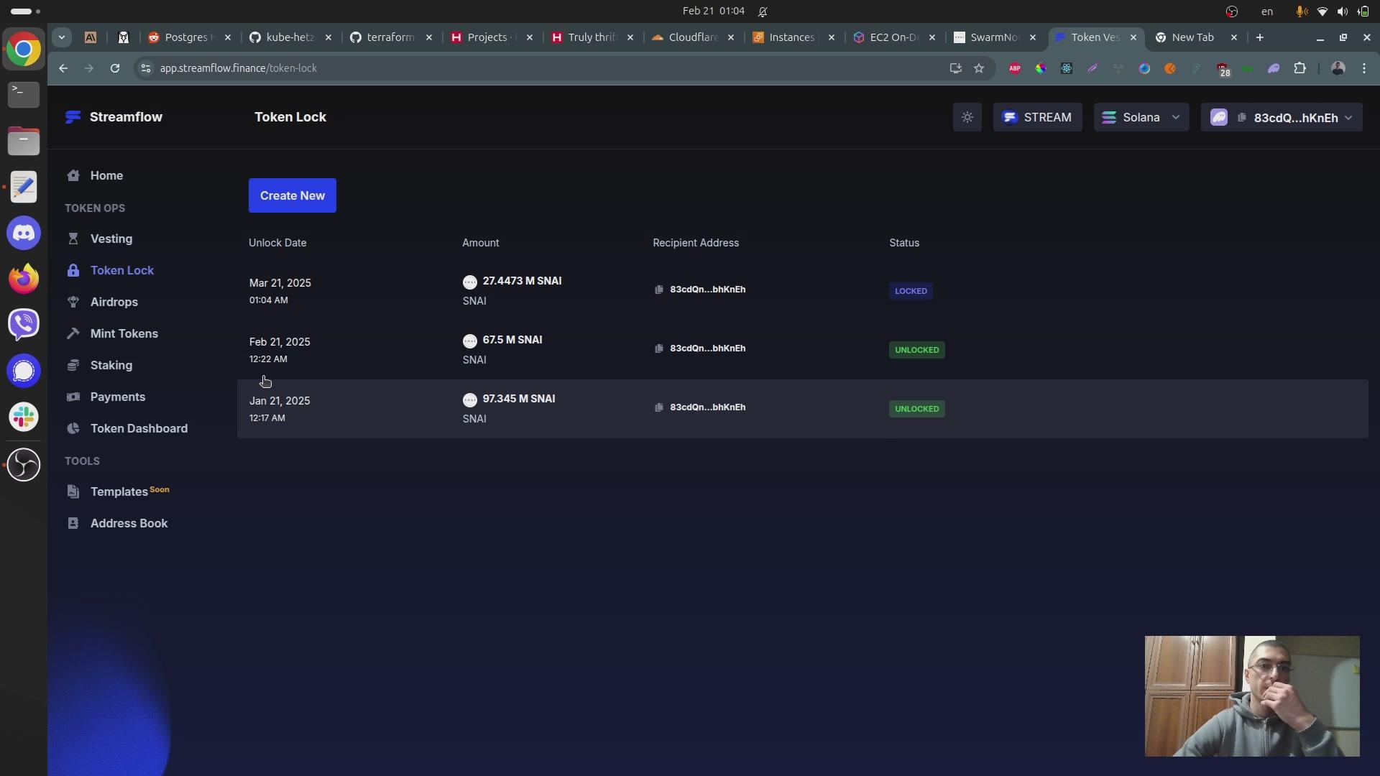Click the Create New button
Viewport: 1380px width, 776px height.
(292, 195)
